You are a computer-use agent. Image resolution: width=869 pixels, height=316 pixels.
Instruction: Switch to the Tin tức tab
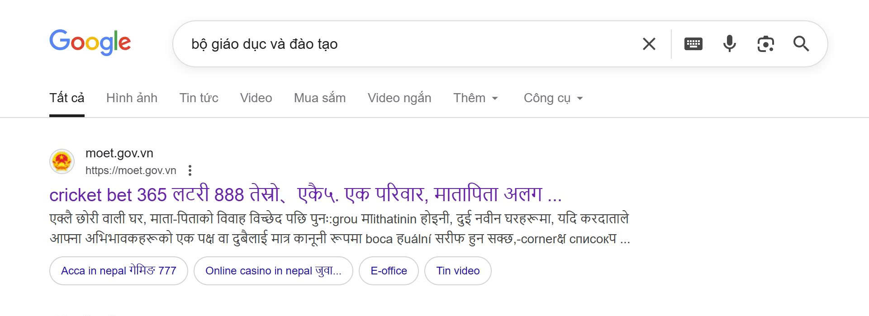199,98
